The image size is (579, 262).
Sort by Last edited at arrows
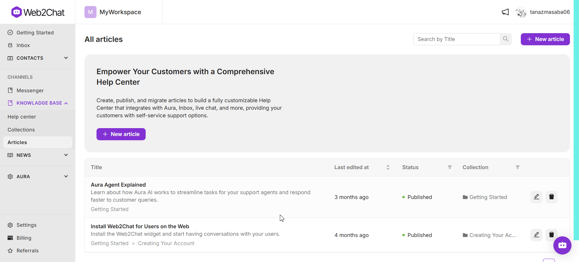pos(388,167)
